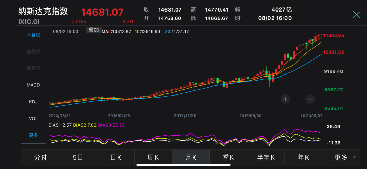
Task: Tap the 叠加 overlay button
Action: [x=94, y=30]
